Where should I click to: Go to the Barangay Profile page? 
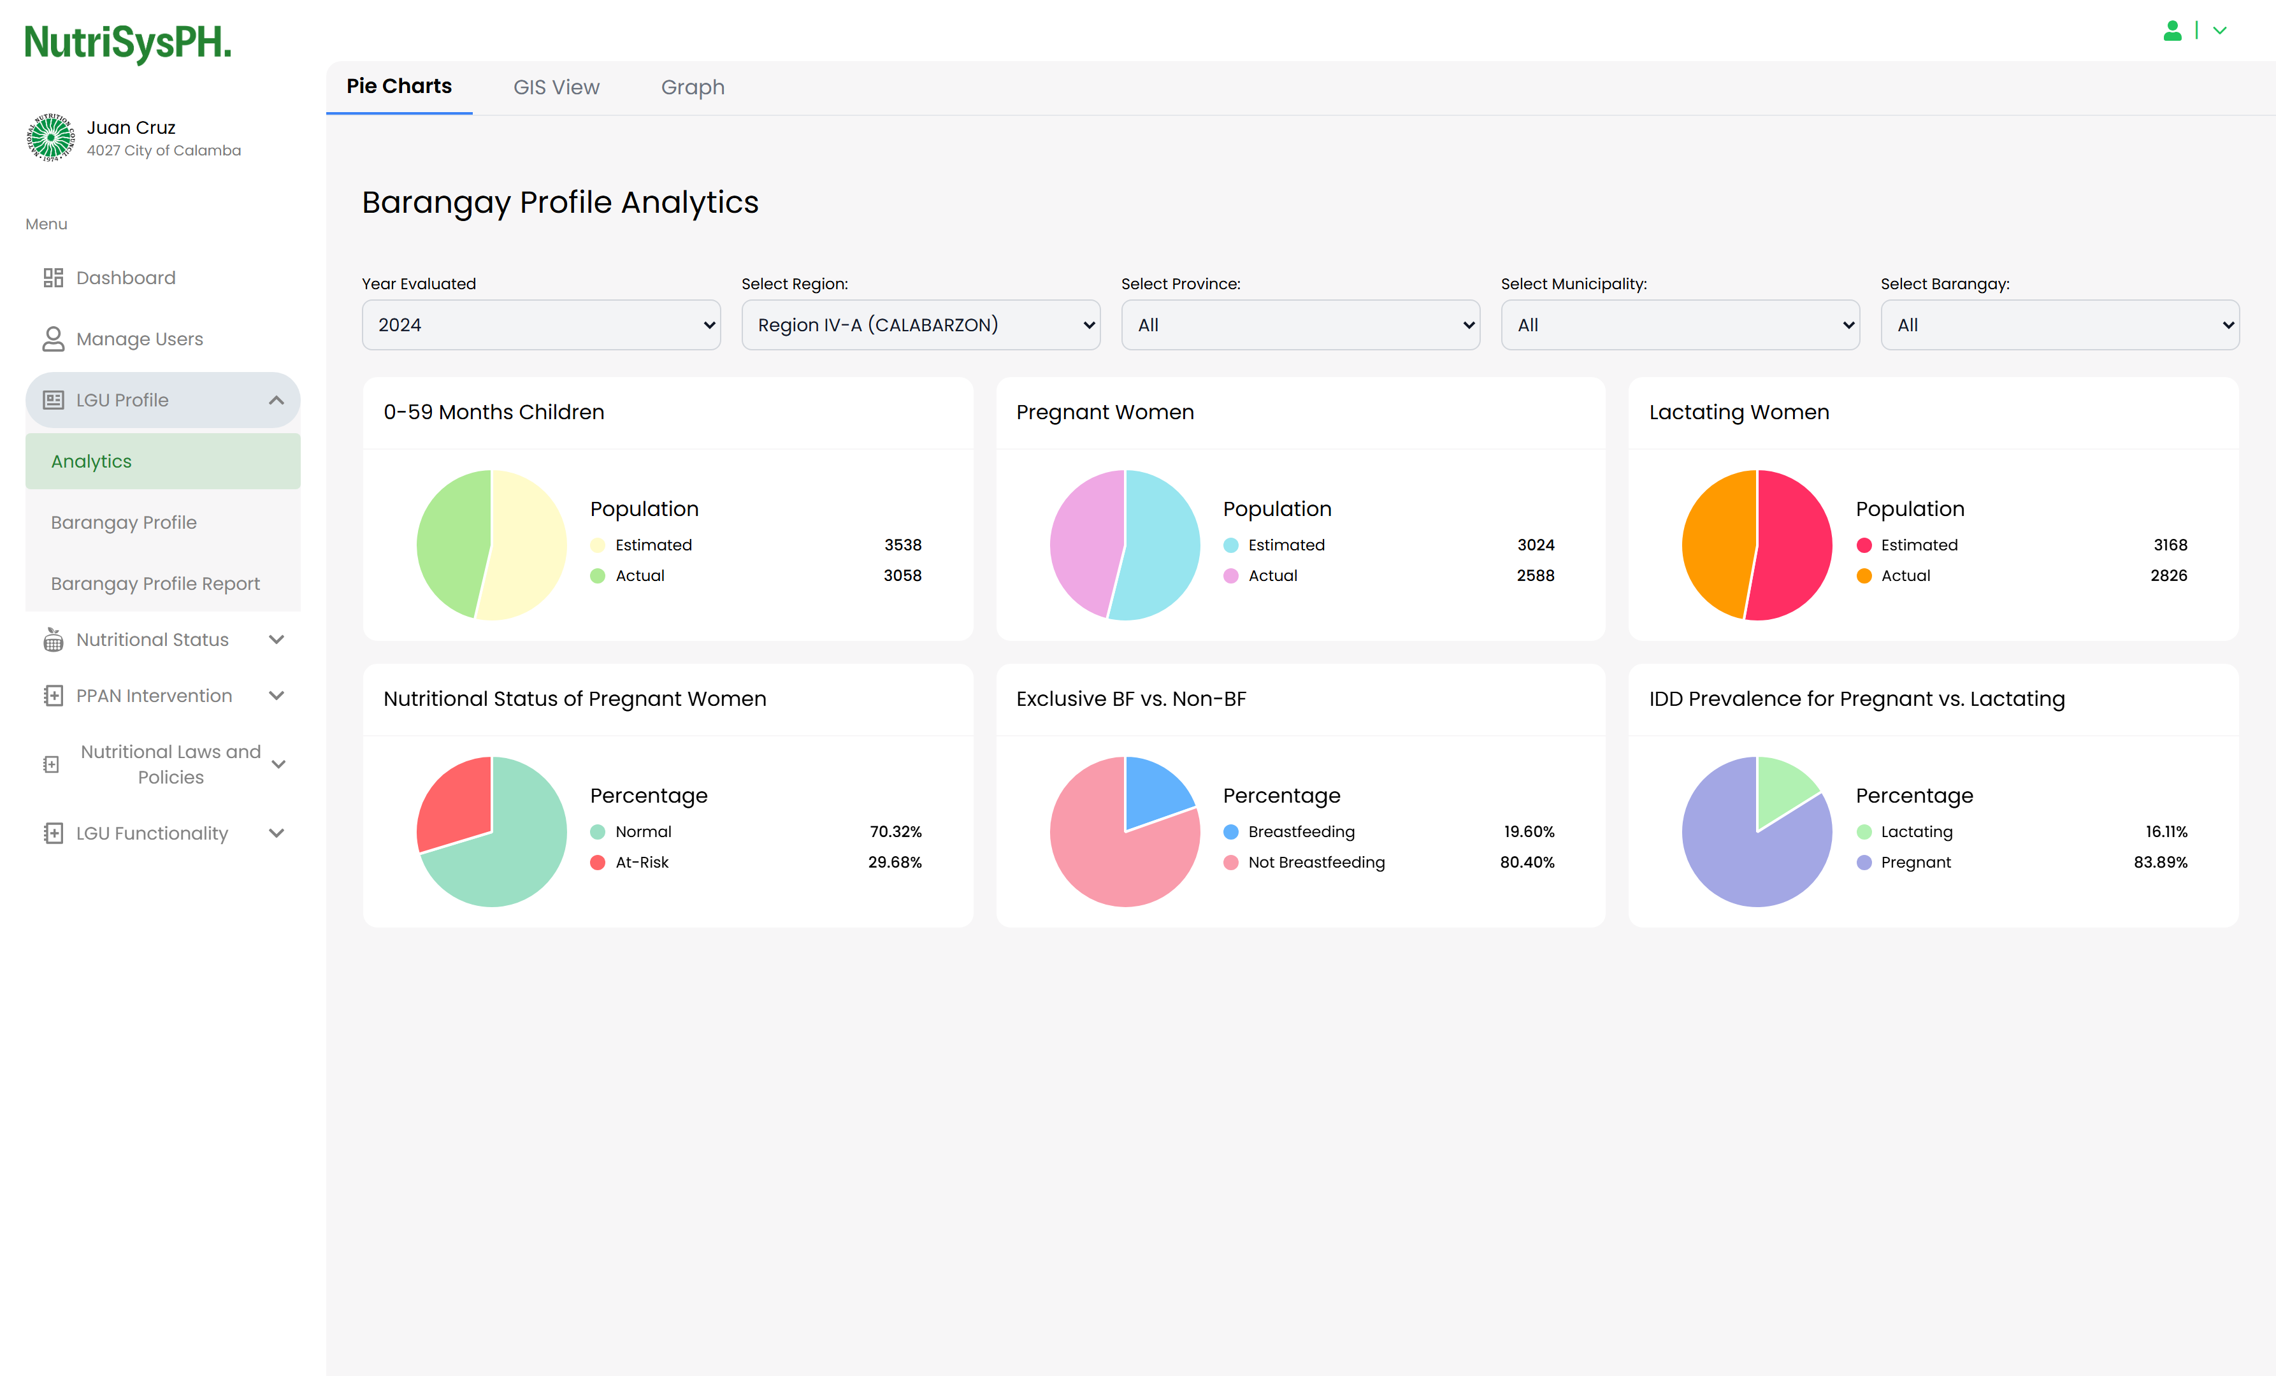[x=124, y=523]
